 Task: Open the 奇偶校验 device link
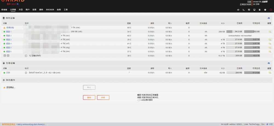[10, 28]
